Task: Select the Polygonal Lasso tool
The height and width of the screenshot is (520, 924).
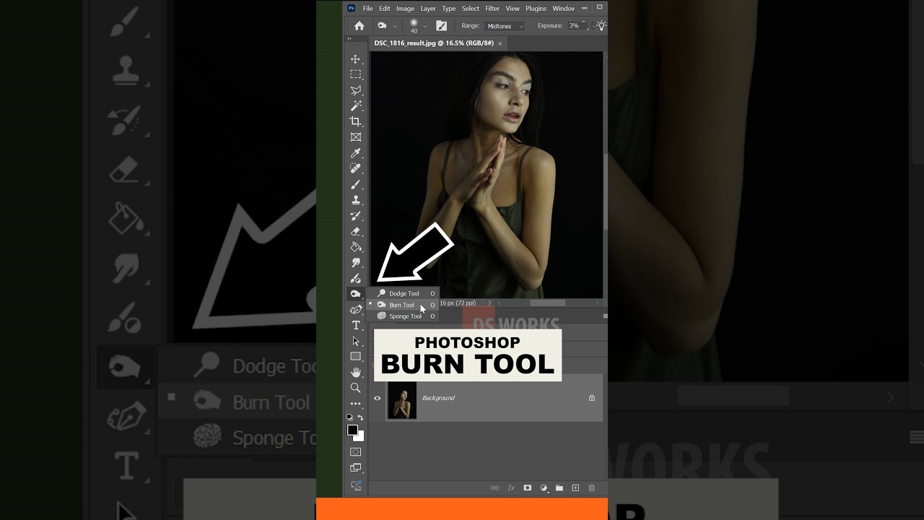Action: [355, 90]
